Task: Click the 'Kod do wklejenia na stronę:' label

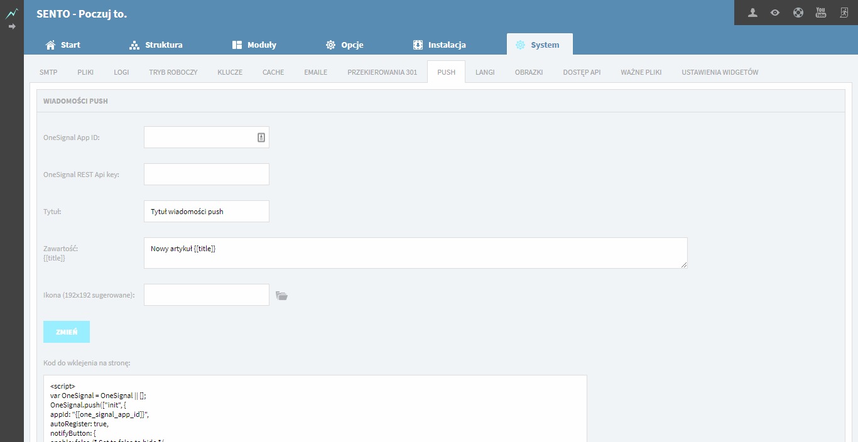Action: (87, 363)
